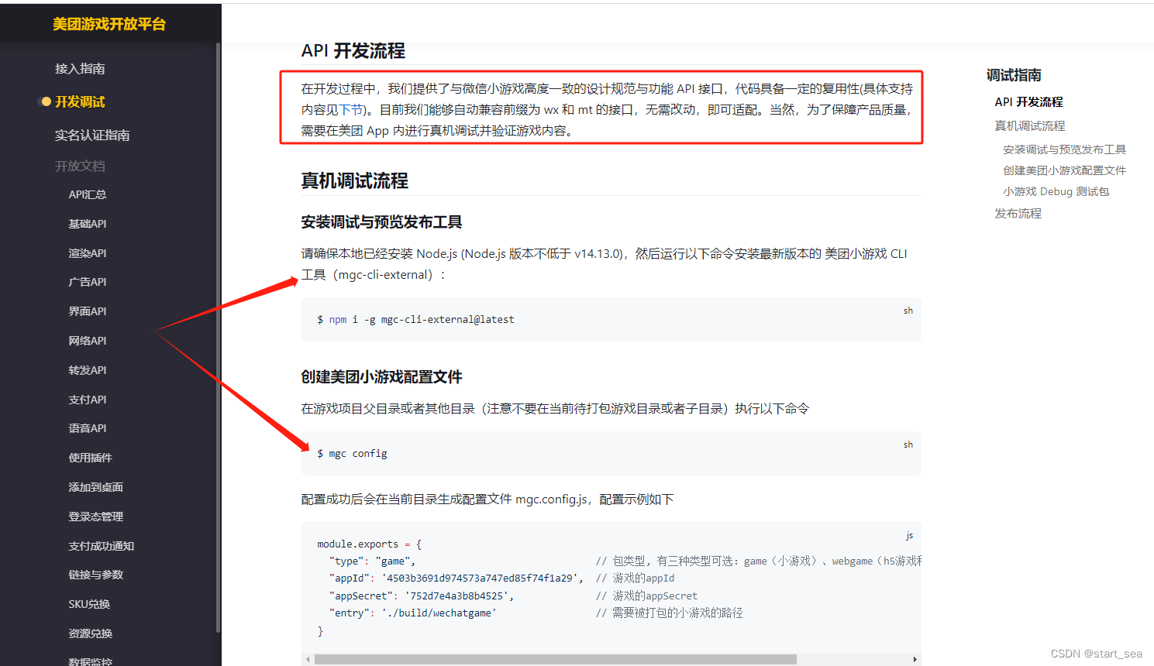
Task: Select 开发调试 in the sidebar
Action: [80, 101]
